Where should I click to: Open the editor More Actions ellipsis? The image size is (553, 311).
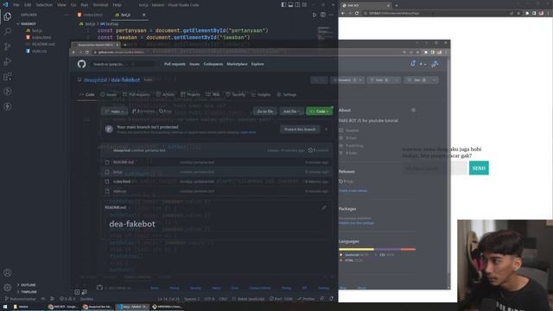331,15
